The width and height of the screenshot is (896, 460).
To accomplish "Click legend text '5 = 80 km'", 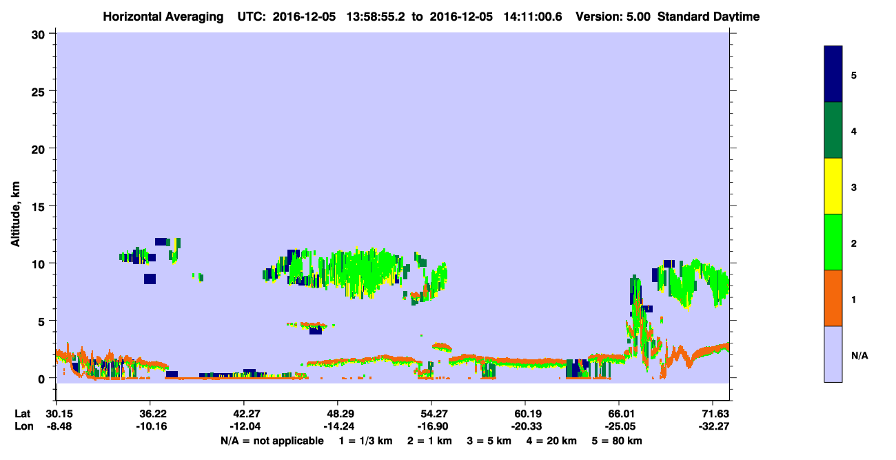I will (617, 440).
